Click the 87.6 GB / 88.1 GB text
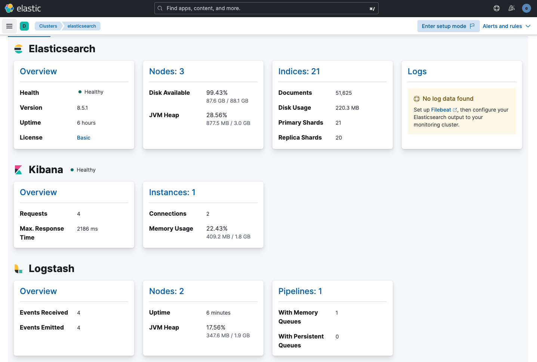Image resolution: width=537 pixels, height=362 pixels. click(227, 101)
